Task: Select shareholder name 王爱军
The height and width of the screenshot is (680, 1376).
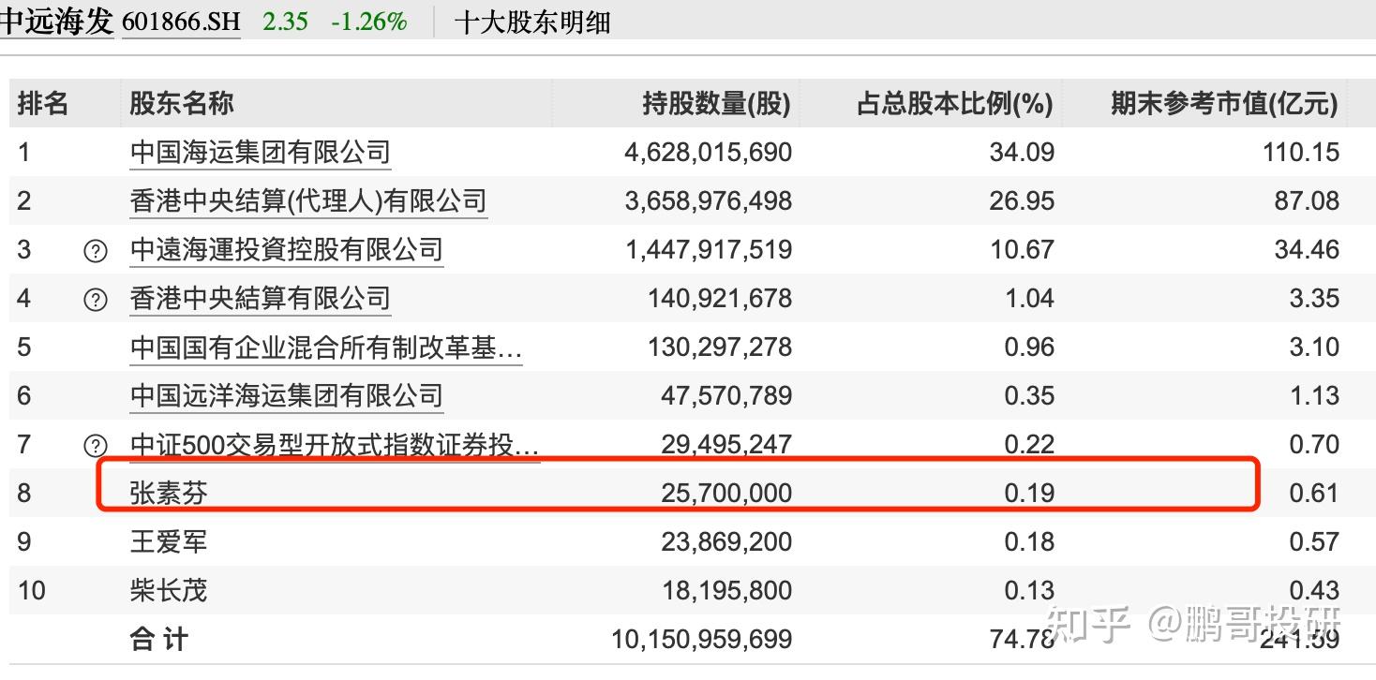Action: click(x=169, y=542)
